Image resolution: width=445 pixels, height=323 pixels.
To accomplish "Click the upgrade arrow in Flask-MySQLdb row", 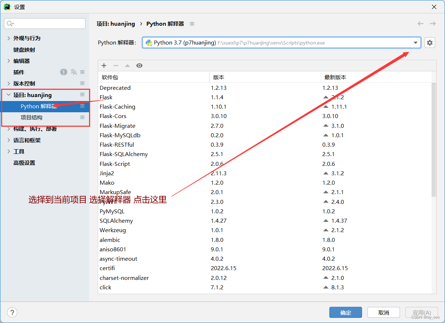I will tap(326, 135).
